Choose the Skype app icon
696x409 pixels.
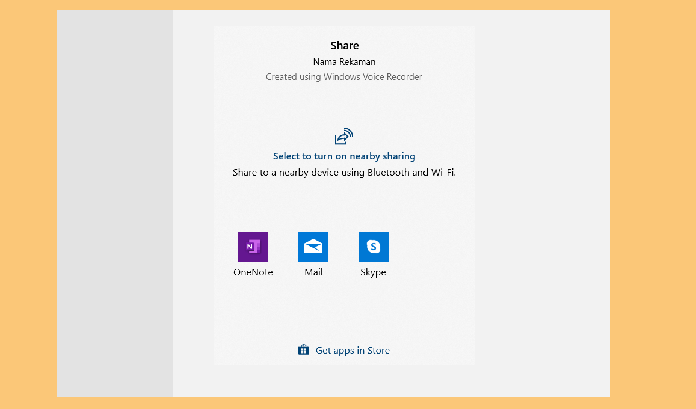click(374, 247)
